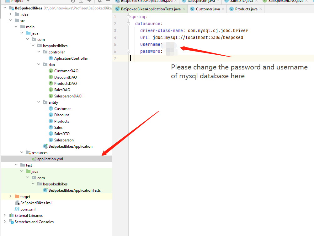
Task: Collapse the test folder
Action: click(16, 165)
